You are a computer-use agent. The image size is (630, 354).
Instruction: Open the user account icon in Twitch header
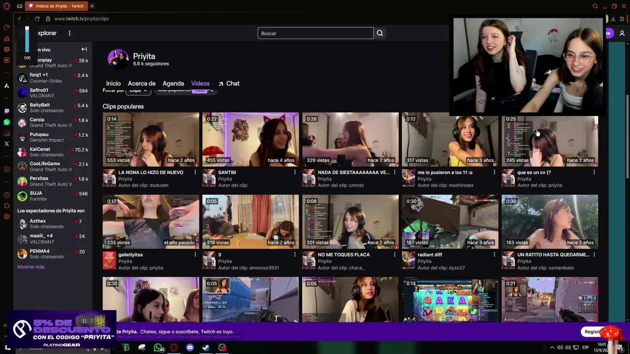click(622, 33)
